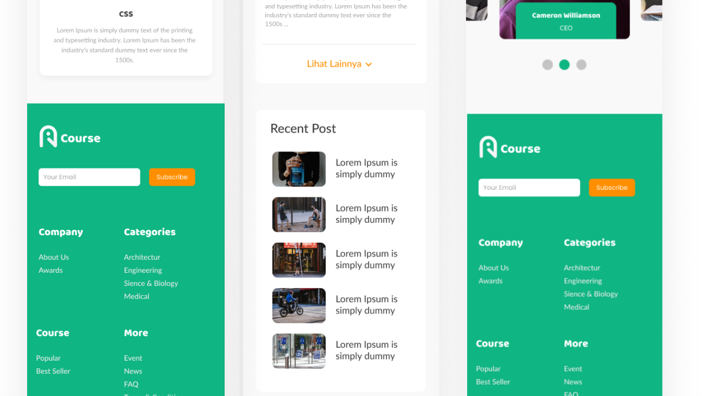Expand more posts via the Lihat Lainnya text

pyautogui.click(x=334, y=64)
